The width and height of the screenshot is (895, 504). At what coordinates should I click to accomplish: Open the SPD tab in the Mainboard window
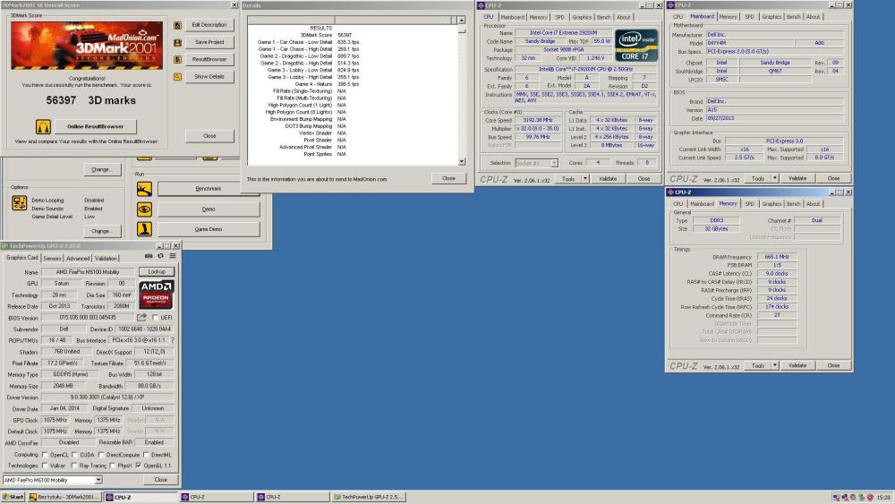tap(749, 17)
